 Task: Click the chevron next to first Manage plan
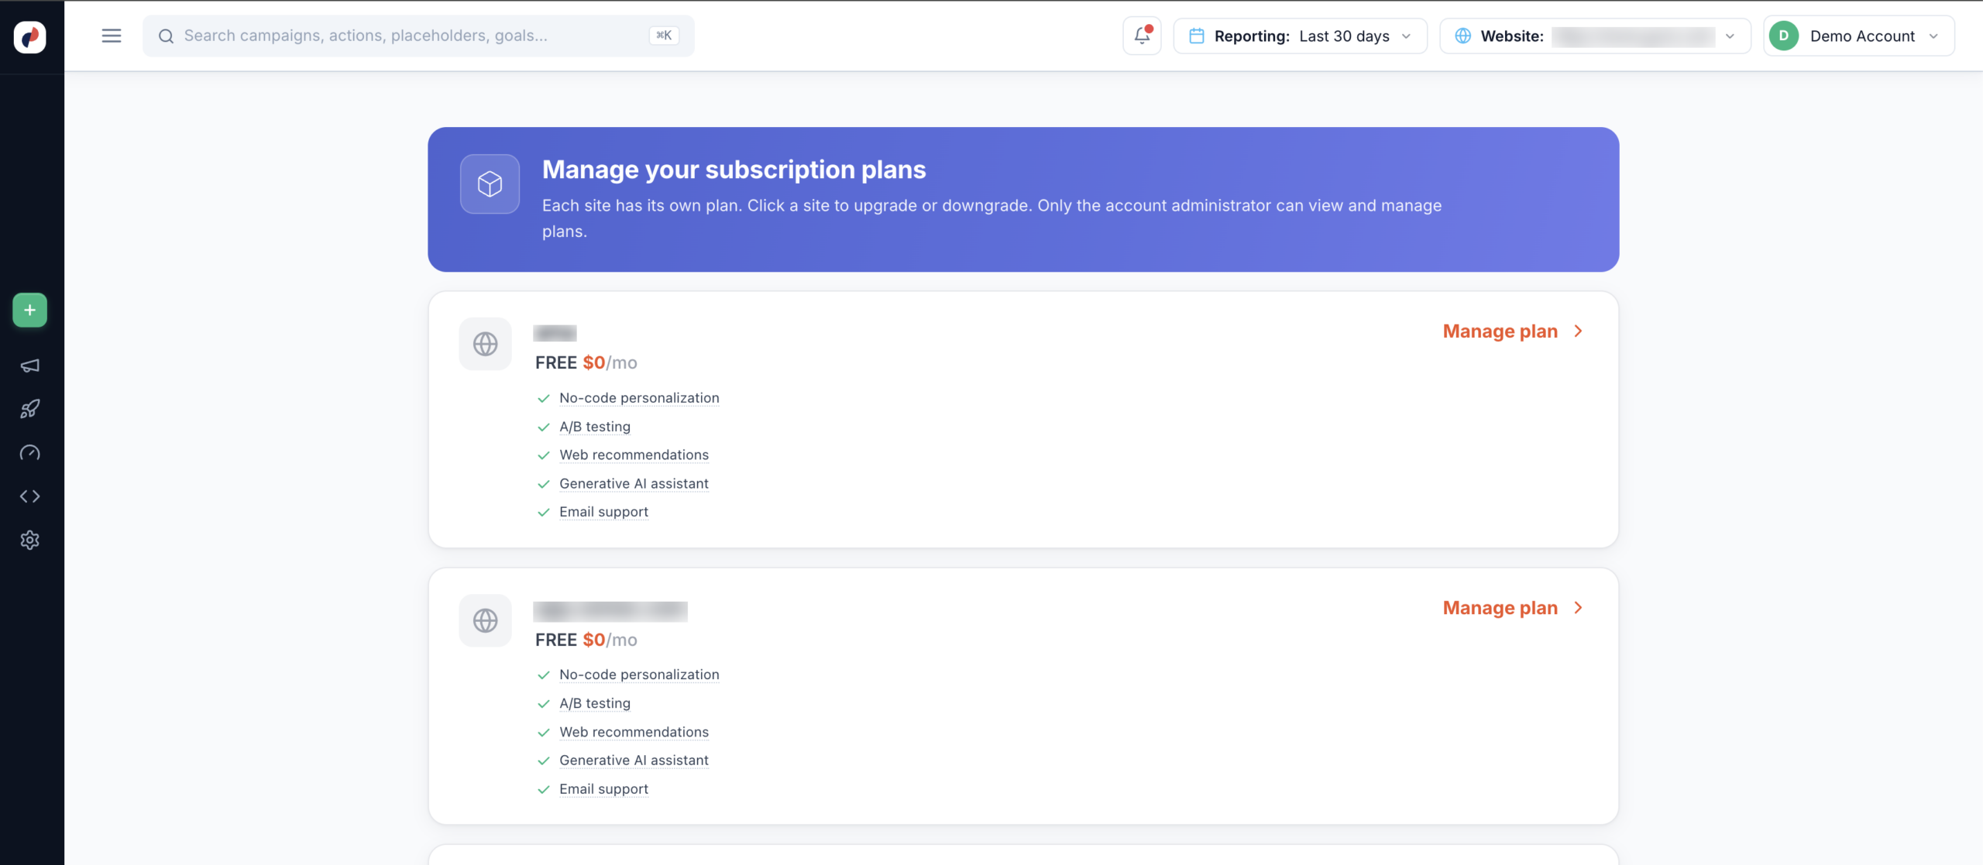1578,331
